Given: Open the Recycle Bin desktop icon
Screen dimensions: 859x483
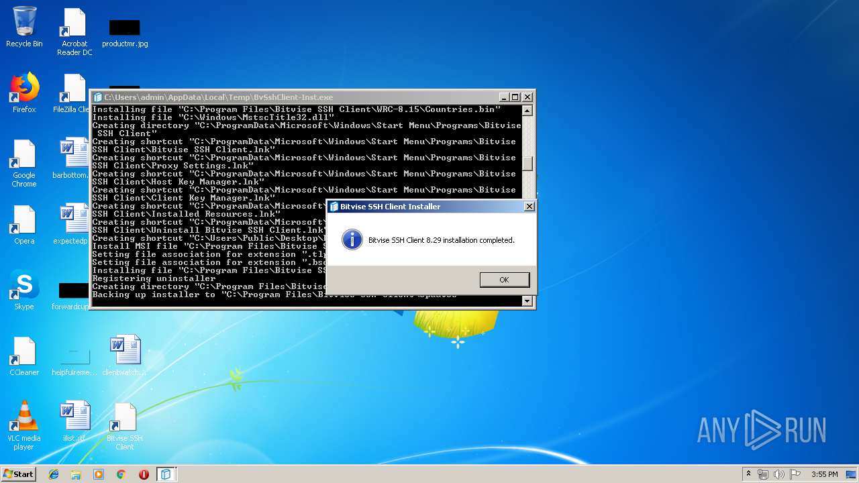Looking at the screenshot, I should click(24, 28).
